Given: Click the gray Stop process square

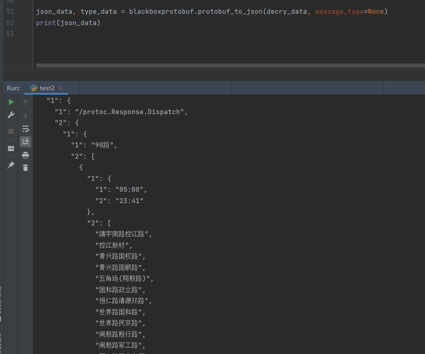Looking at the screenshot, I should tap(11, 131).
